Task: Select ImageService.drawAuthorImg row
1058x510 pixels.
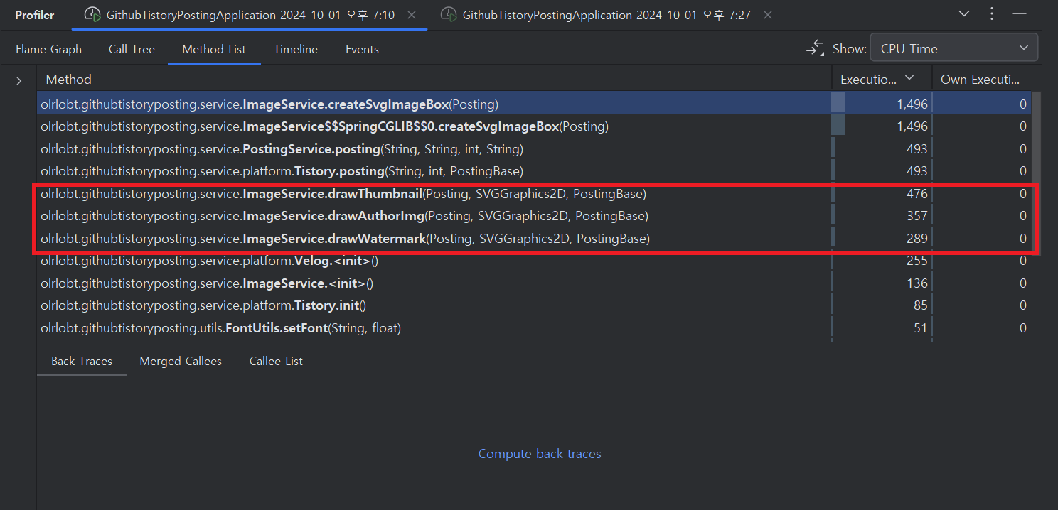Action: [534, 216]
